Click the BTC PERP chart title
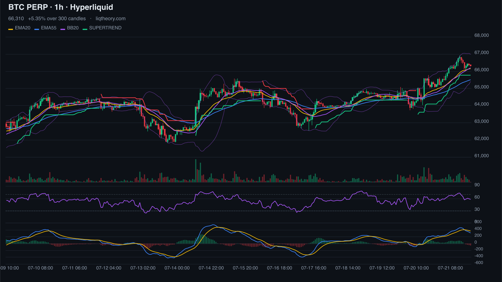The width and height of the screenshot is (502, 282). [x=61, y=7]
